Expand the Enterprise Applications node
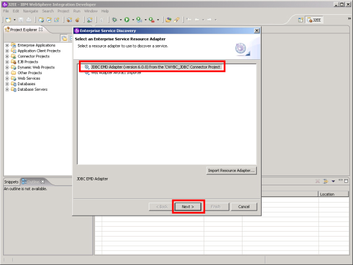 pos(7,45)
